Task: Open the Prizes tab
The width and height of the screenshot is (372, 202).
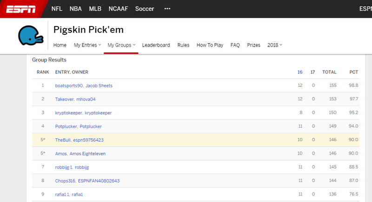Action: pos(253,45)
